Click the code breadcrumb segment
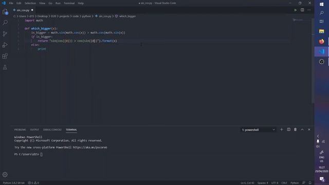The height and width of the screenshot is (185, 329). point(76,16)
